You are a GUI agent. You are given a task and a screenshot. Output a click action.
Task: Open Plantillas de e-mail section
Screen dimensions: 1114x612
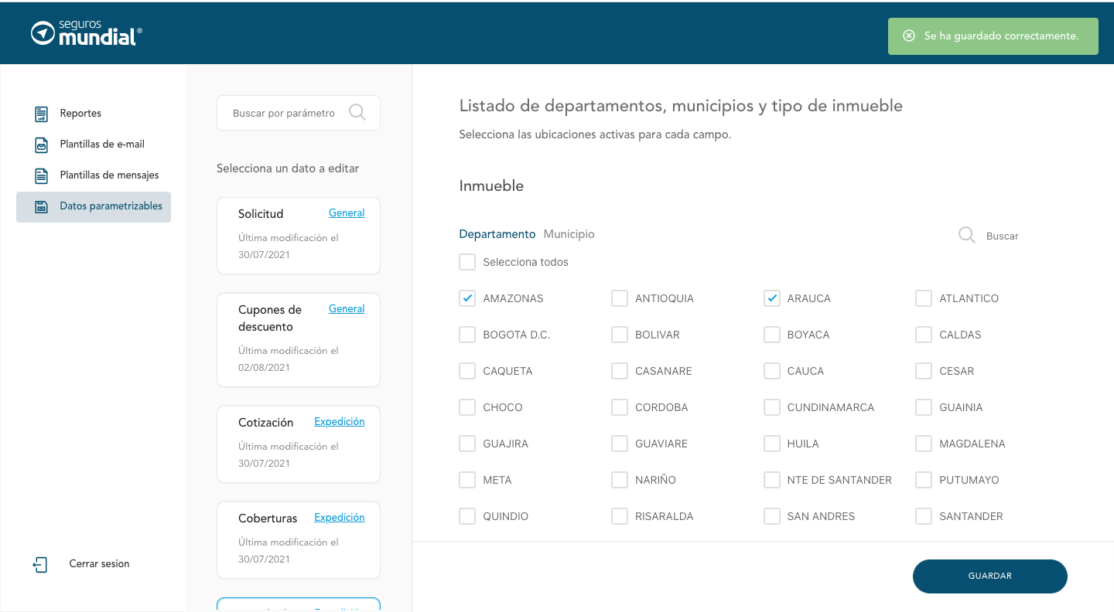[102, 144]
